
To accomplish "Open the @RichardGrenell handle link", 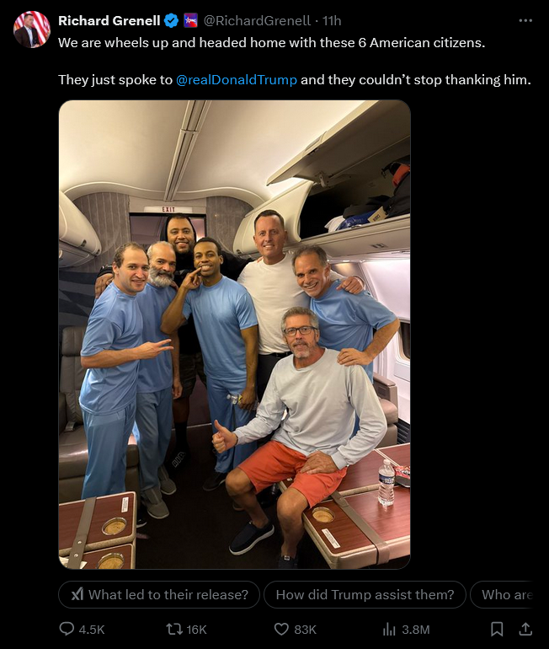I will point(257,21).
